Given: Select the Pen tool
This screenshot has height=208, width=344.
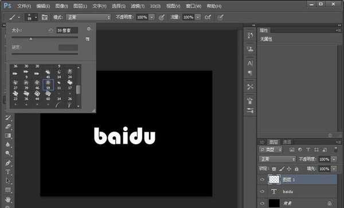Looking at the screenshot, I should [7, 163].
